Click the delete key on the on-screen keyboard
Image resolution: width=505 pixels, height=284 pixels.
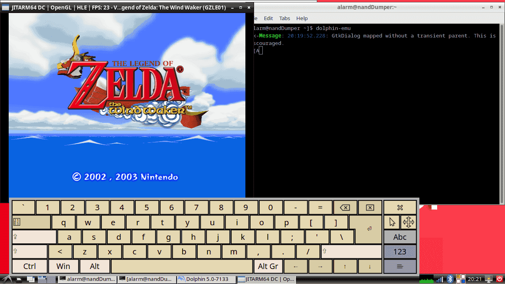tap(370, 207)
